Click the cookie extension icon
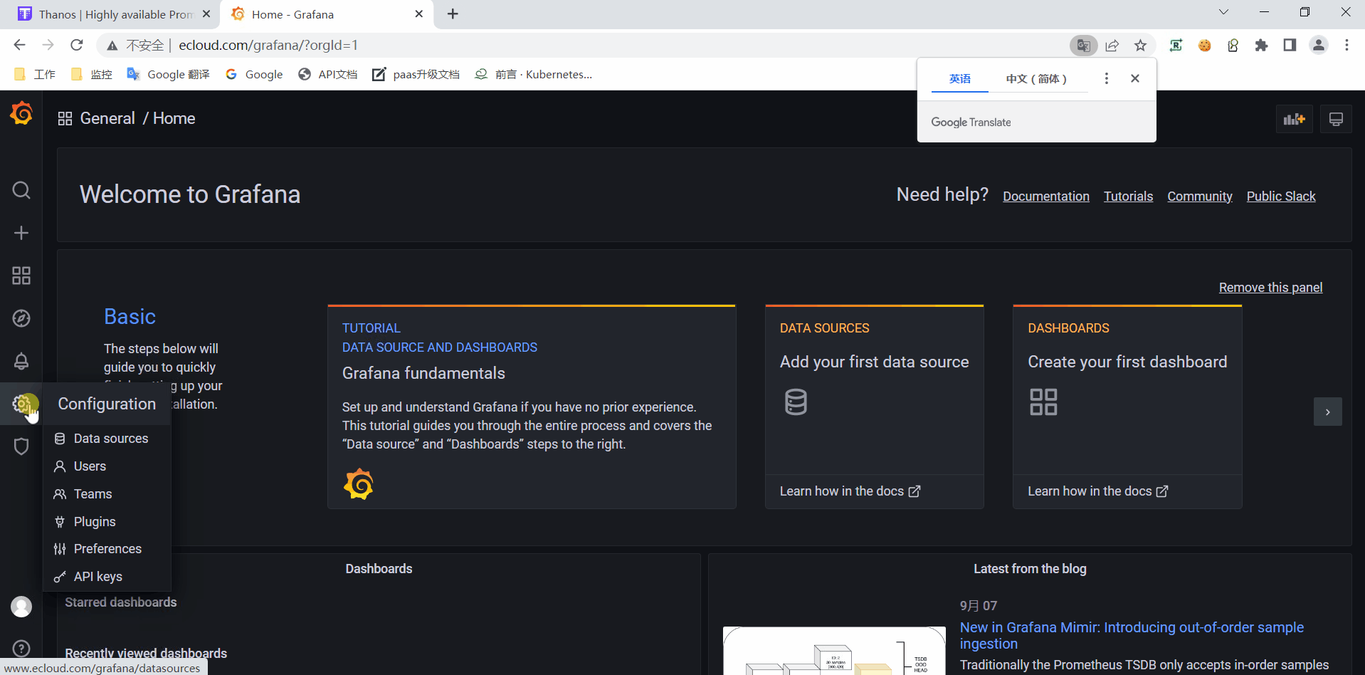The width and height of the screenshot is (1365, 675). coord(1204,46)
